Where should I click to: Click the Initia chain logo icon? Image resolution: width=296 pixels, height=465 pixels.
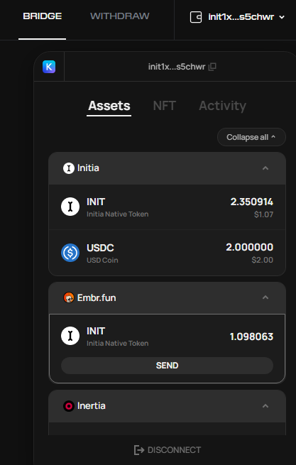click(x=69, y=168)
